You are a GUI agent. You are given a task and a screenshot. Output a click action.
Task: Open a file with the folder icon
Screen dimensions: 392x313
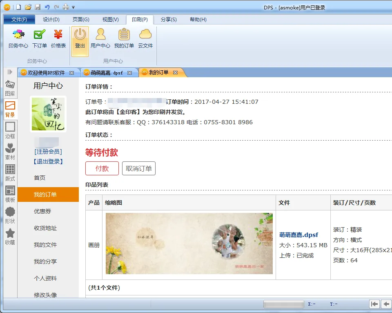[x=28, y=7]
